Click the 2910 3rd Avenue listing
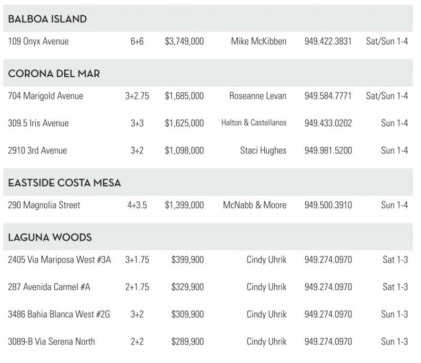The width and height of the screenshot is (421, 363). pyautogui.click(x=38, y=150)
